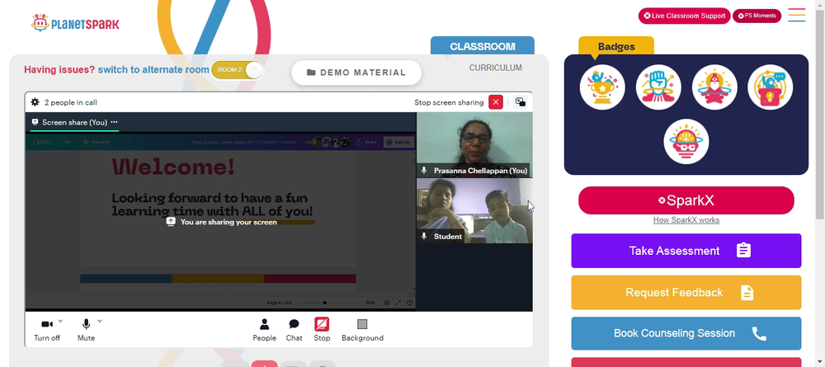Click Canva Sign up button in shared screen
This screenshot has width=825, height=367.
(x=398, y=142)
